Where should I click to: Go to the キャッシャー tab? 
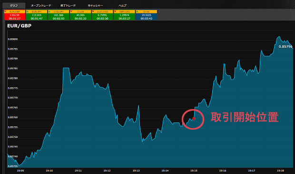(x=95, y=5)
